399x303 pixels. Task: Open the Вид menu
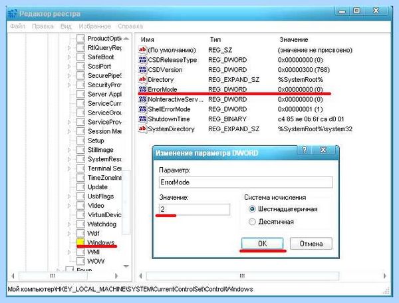pyautogui.click(x=66, y=26)
